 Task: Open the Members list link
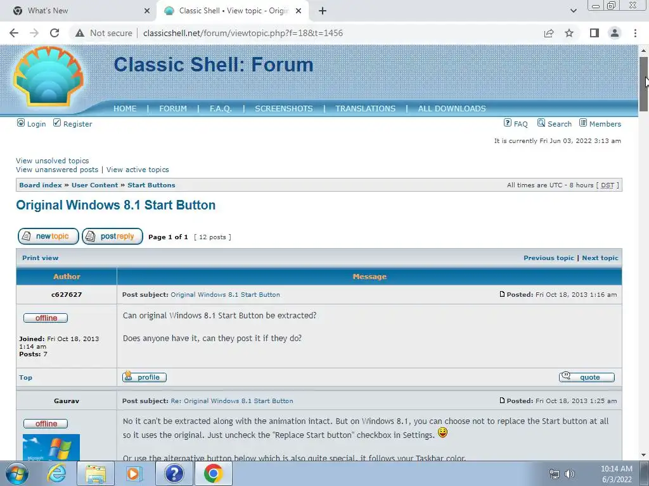[x=605, y=124]
